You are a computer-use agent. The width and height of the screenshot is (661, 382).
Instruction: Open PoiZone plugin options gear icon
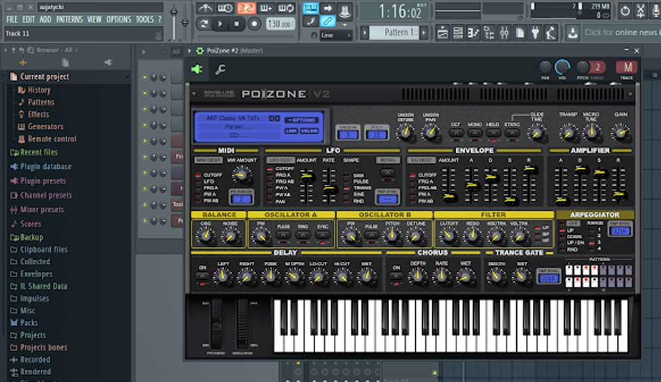200,51
